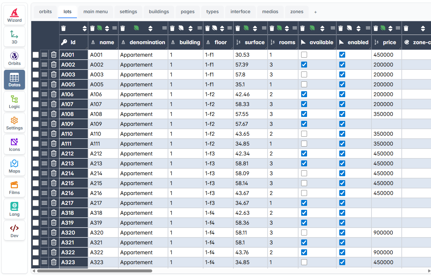The height and width of the screenshot is (276, 431).
Task: Open the building column menu lines
Action: [200, 28]
